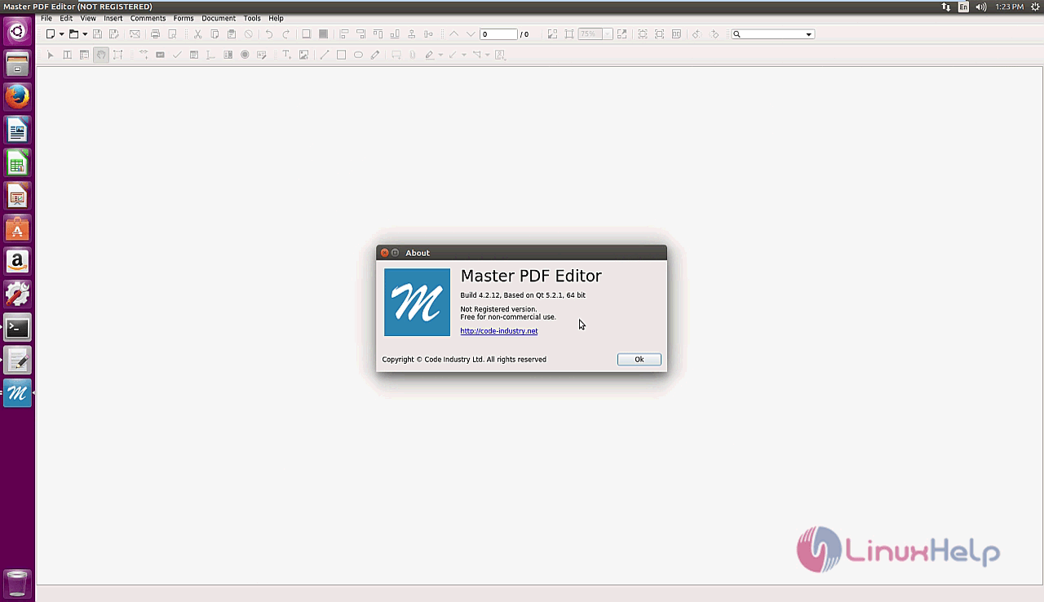This screenshot has height=602, width=1044.
Task: Close the About dialog
Action: click(x=384, y=253)
